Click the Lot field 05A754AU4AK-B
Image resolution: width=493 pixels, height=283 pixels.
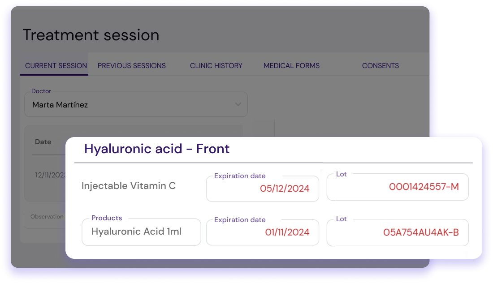(x=398, y=232)
